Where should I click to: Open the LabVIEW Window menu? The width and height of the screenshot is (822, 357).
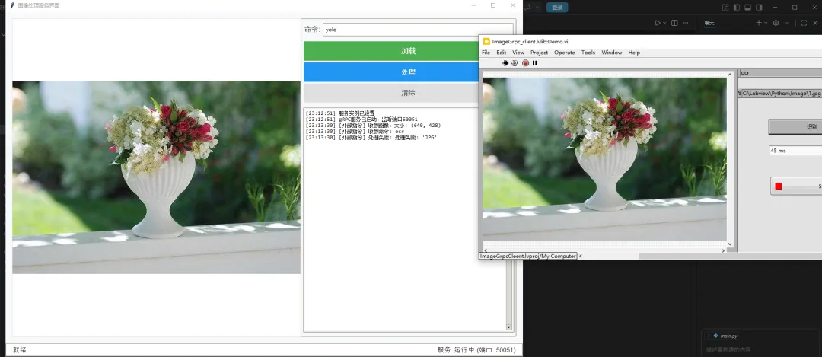612,53
